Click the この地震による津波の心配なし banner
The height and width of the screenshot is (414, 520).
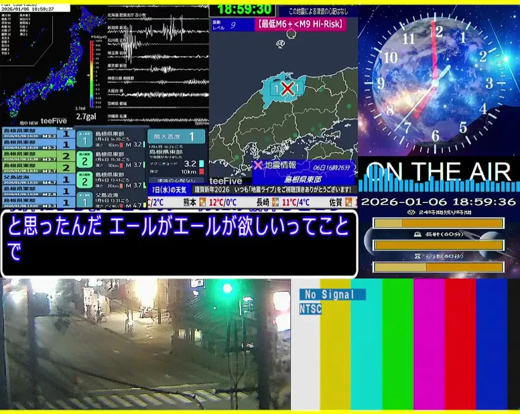318,11
